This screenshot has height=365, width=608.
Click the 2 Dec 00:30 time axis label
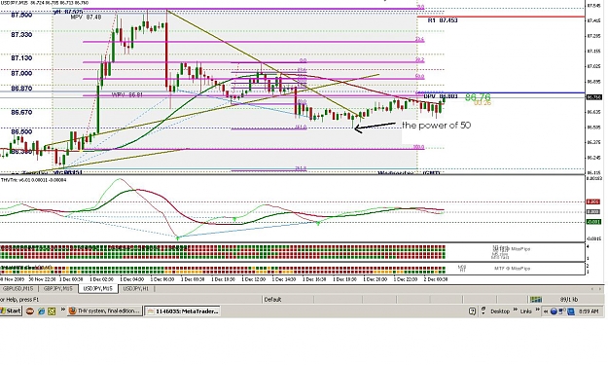436,279
